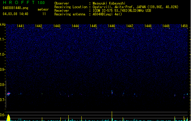Screen dimensions: 191x121
Task: Click the 0.6 kHz frequency label
Action: (x=3, y=115)
